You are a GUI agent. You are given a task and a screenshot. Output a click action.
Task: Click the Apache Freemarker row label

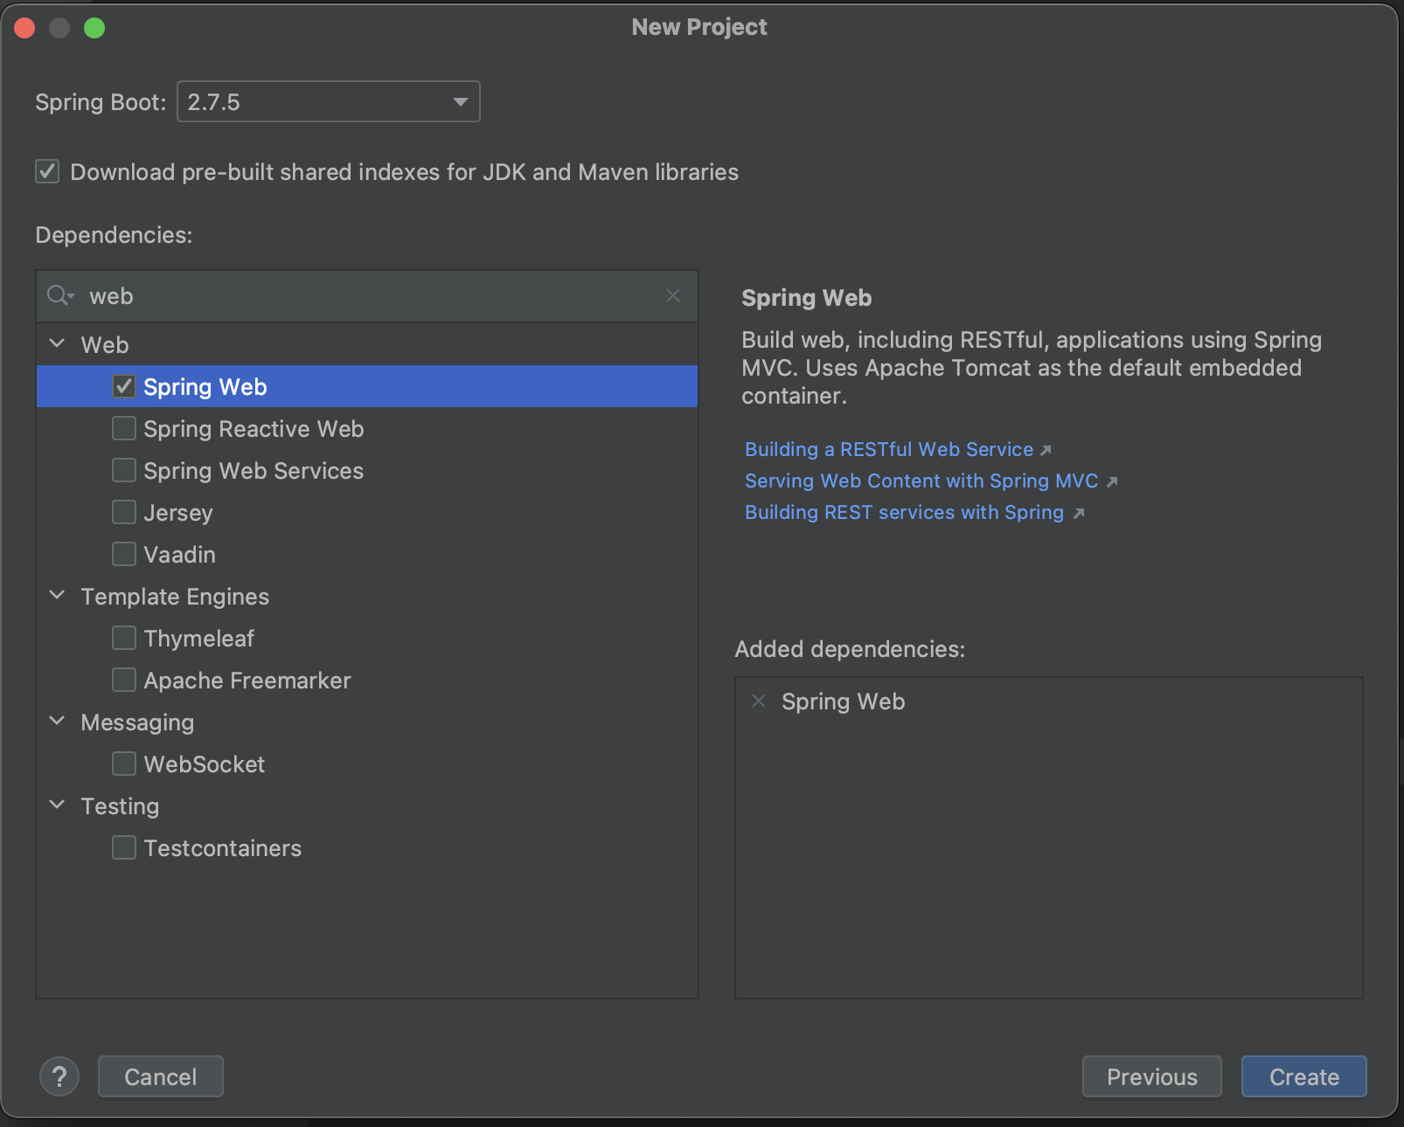tap(247, 681)
